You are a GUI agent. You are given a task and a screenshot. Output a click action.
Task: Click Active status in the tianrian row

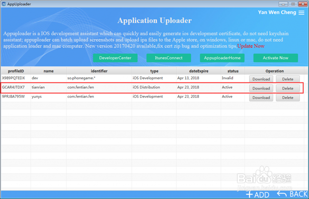pos(227,87)
